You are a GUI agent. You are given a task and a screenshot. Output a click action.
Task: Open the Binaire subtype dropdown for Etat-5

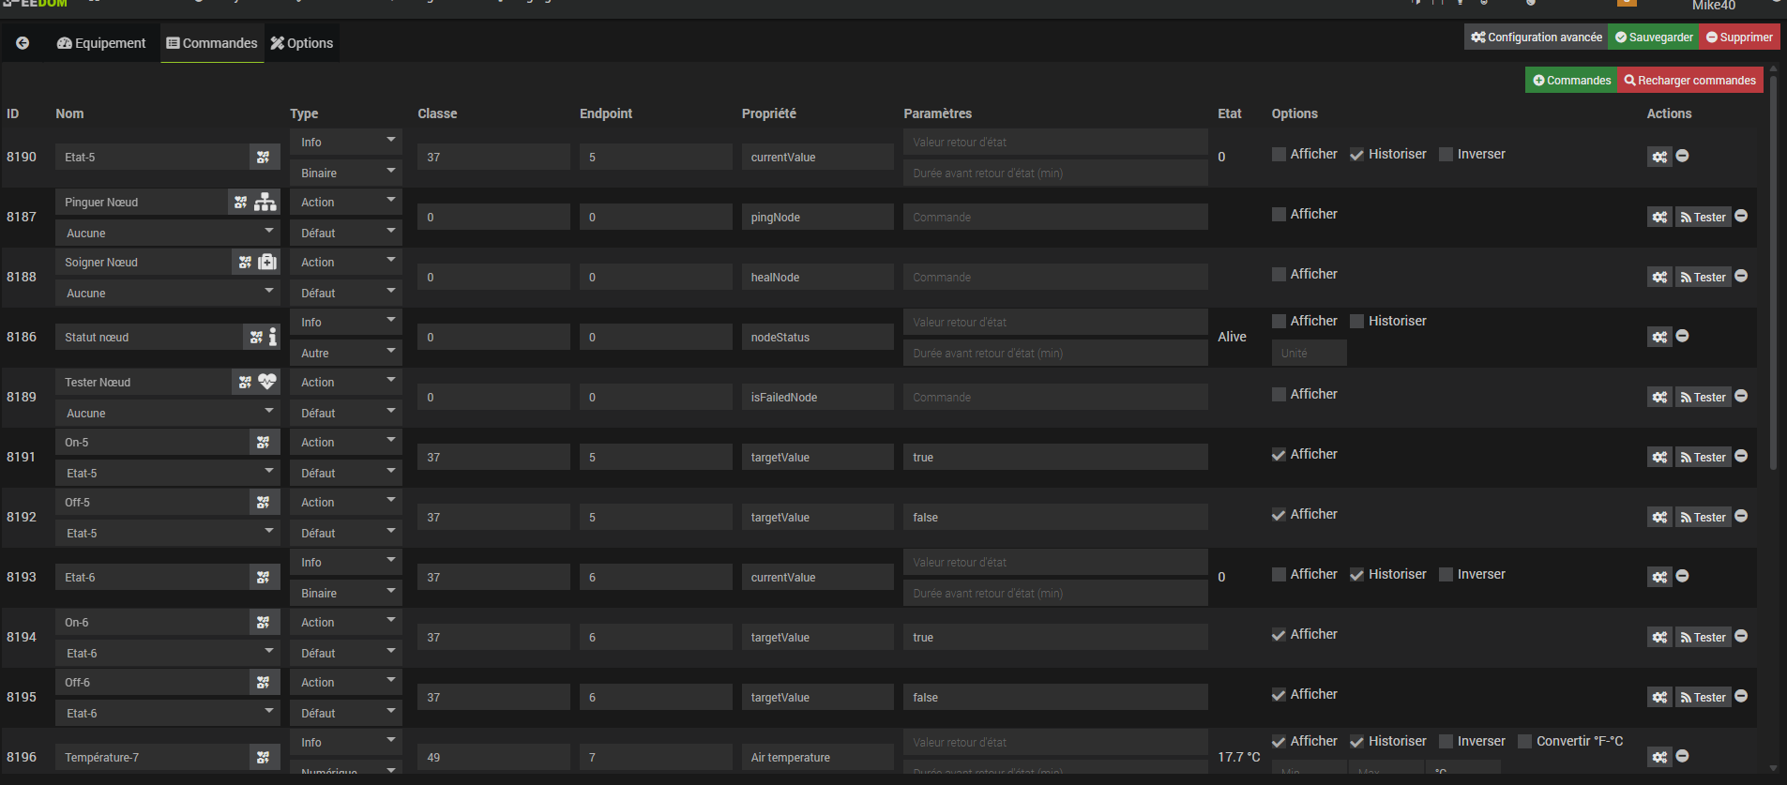coord(346,173)
